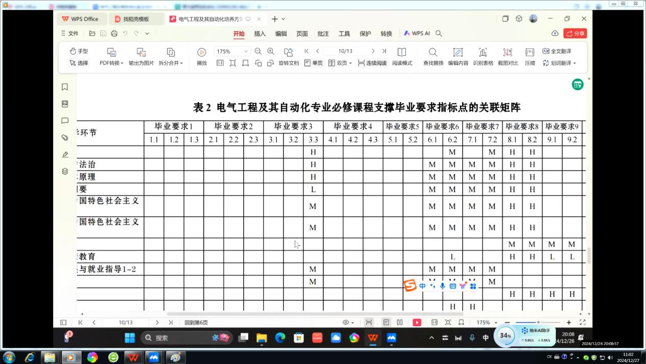646x364 pixels.
Task: Click the Recognize Table (识别表格) tool
Action: 483,52
